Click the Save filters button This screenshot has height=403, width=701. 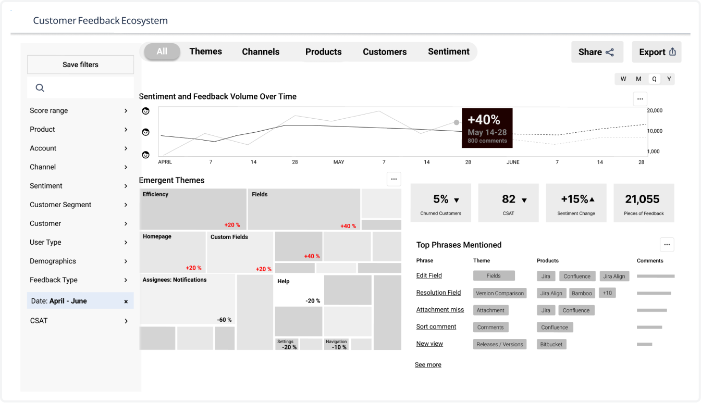tap(80, 65)
